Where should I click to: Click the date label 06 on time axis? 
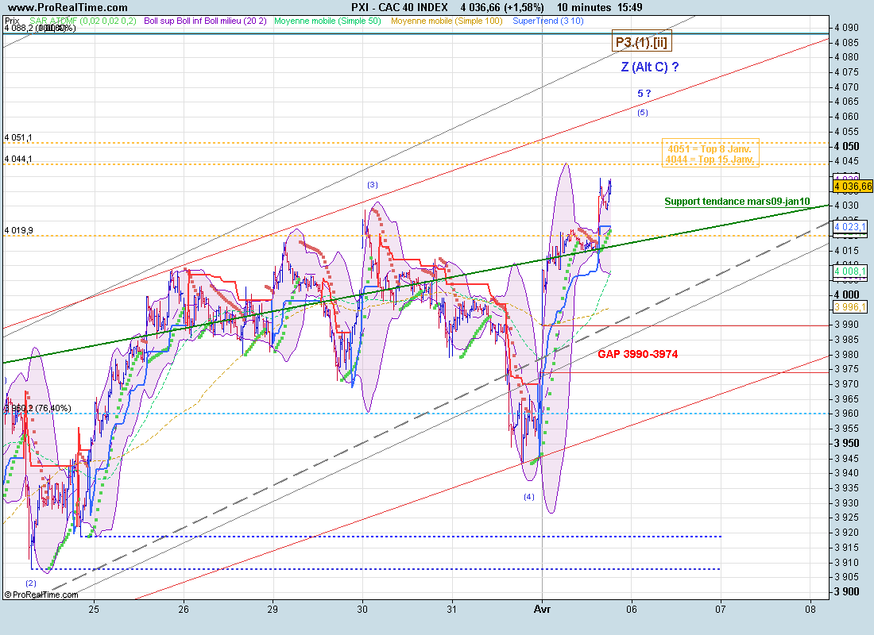tap(631, 609)
